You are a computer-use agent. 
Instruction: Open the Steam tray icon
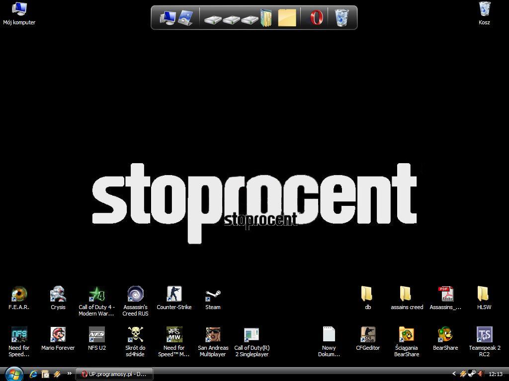coord(472,374)
